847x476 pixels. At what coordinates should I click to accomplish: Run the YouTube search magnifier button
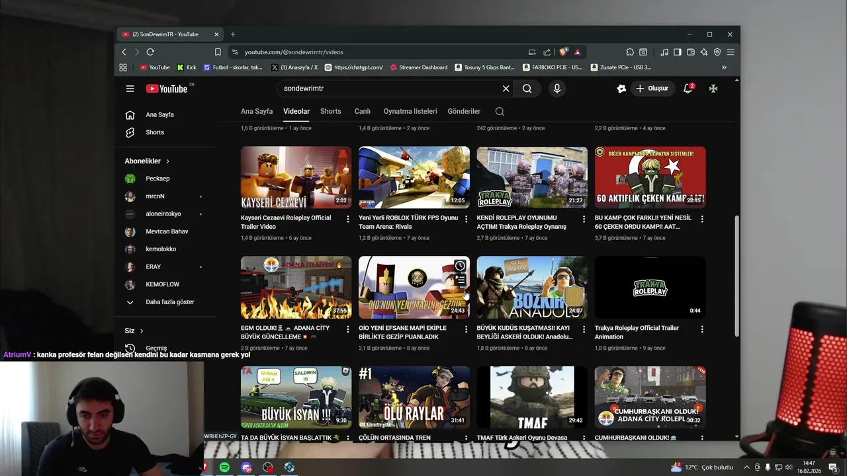point(527,89)
